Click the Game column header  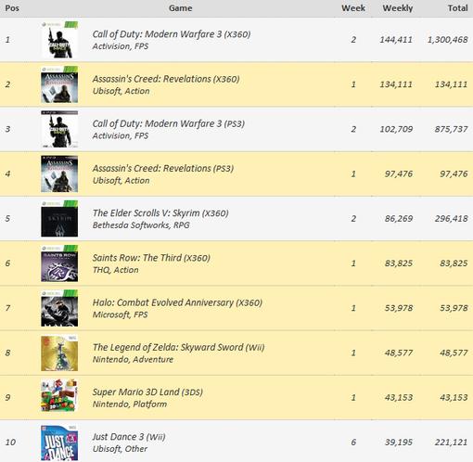(x=181, y=8)
